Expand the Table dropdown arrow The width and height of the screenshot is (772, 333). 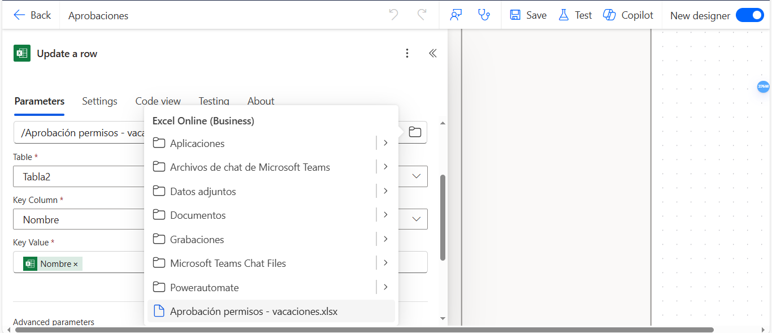(417, 176)
